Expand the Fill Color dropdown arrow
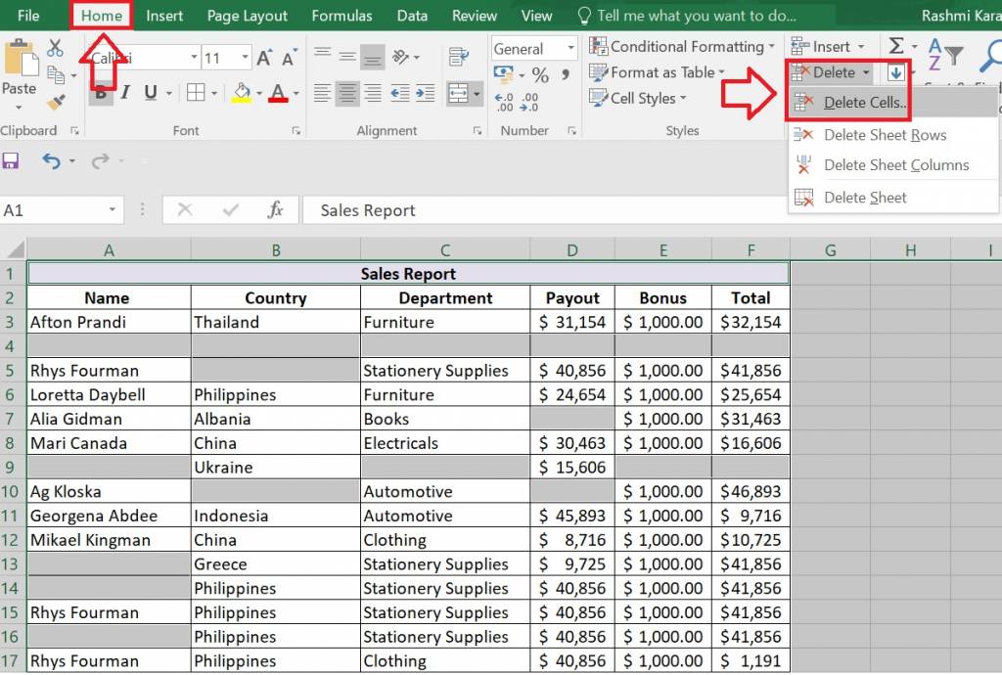Viewport: 1002px width, 675px height. 258,93
